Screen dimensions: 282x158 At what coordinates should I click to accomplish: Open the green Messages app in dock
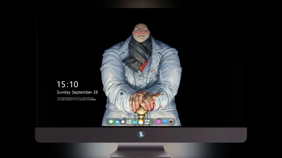(111, 122)
